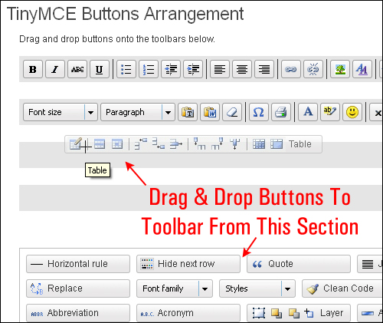Click the Styles combo box text
Image resolution: width=383 pixels, height=323 pixels.
tap(237, 288)
